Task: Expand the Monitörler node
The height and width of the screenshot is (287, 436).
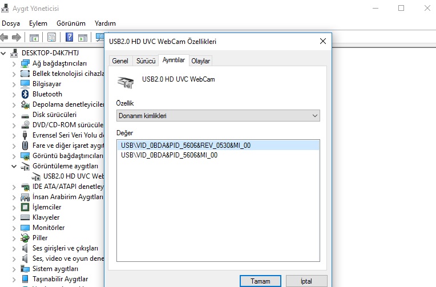Action: [x=14, y=228]
